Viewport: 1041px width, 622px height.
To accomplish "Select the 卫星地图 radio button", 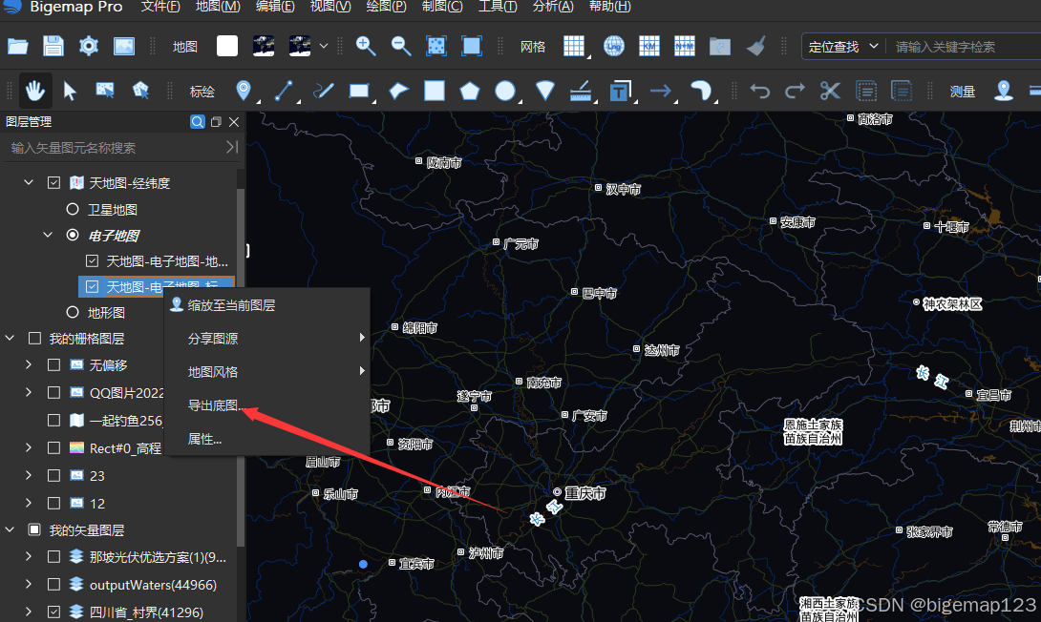I will coord(73,210).
